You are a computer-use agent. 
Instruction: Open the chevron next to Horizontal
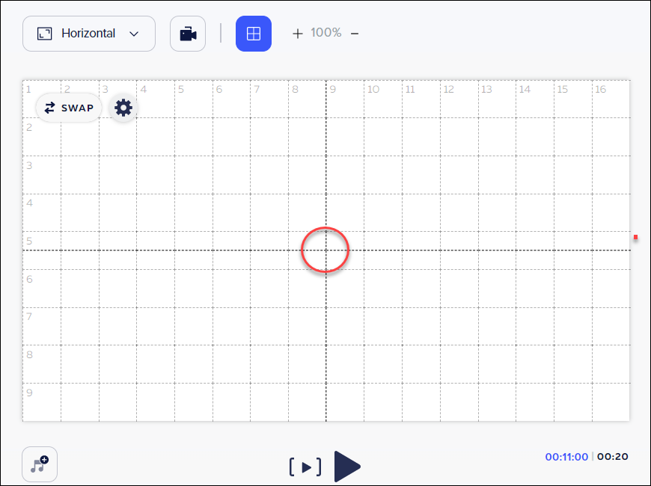pos(135,33)
